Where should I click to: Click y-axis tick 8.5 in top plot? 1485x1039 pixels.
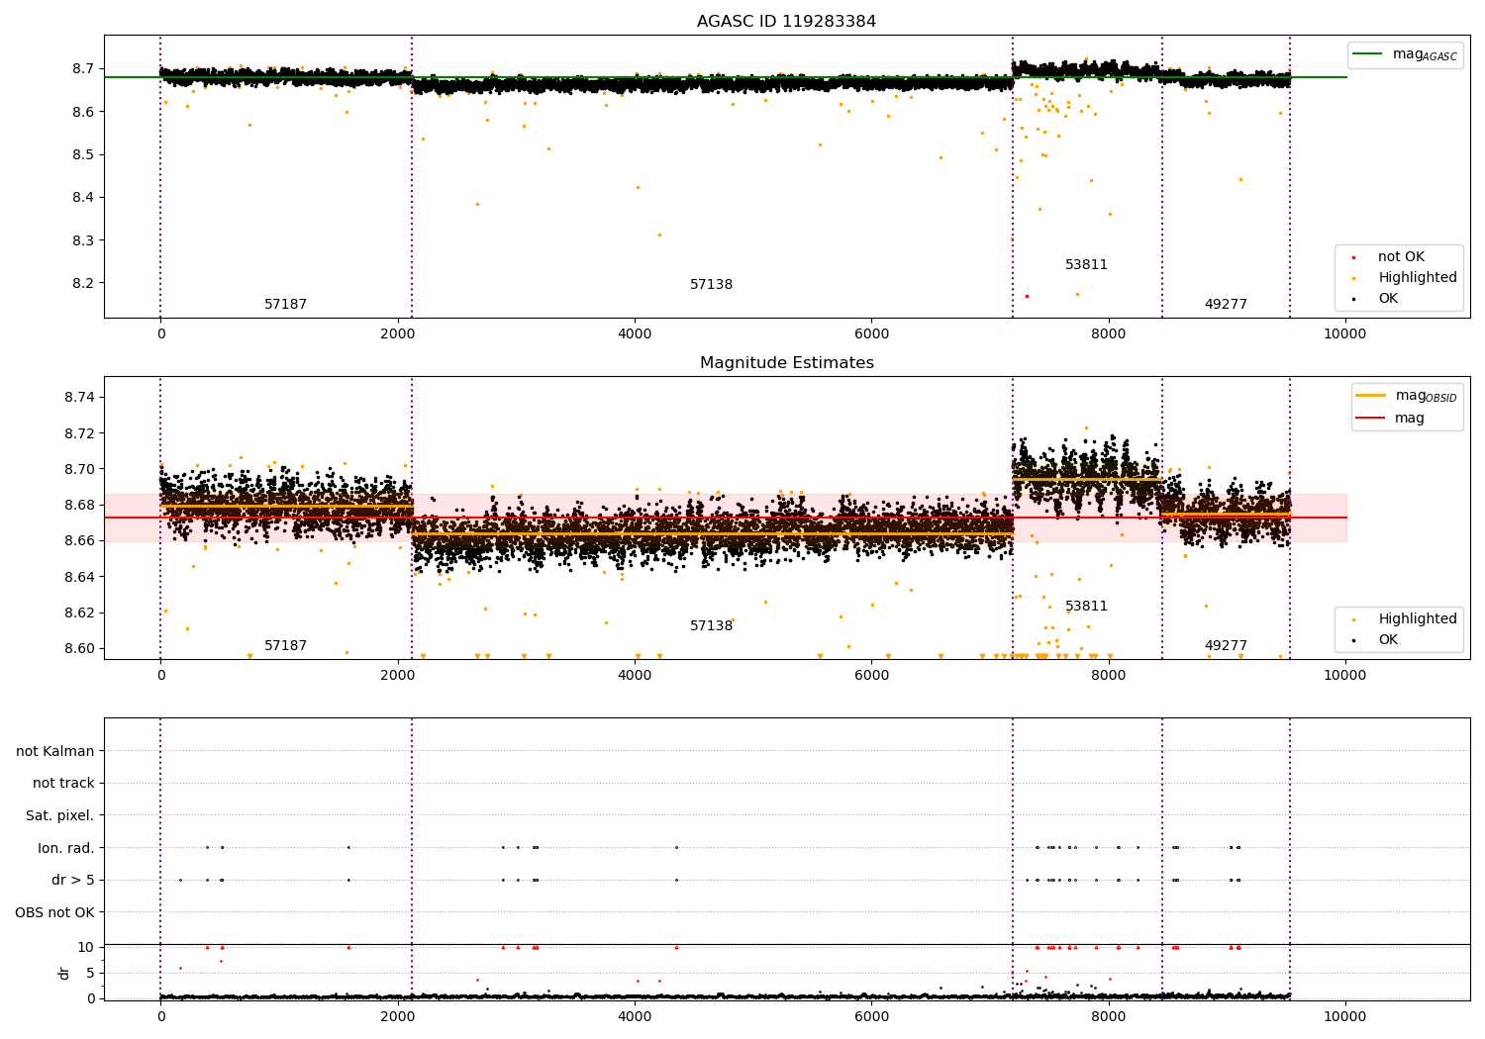[x=84, y=154]
